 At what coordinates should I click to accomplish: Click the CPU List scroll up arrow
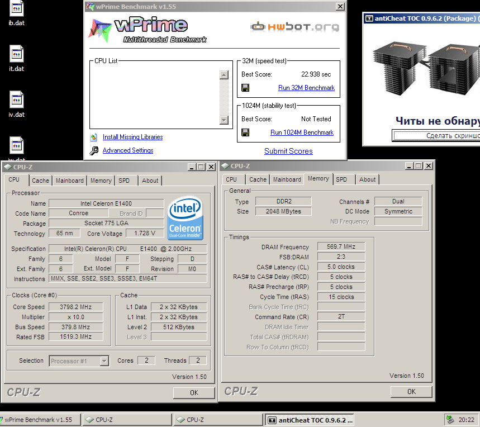(x=224, y=75)
